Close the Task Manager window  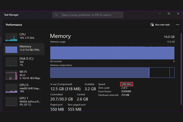pyautogui.click(x=178, y=14)
